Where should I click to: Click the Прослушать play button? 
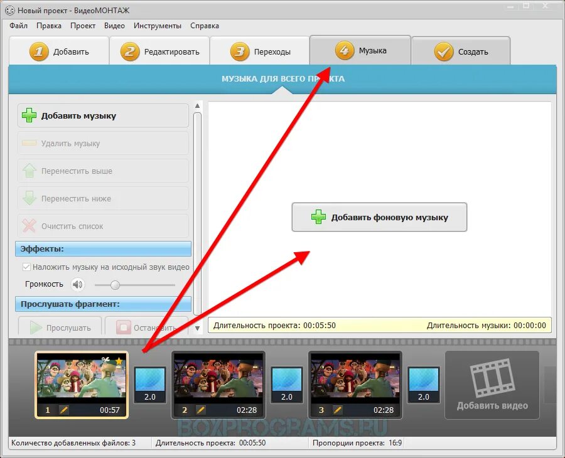click(x=60, y=327)
